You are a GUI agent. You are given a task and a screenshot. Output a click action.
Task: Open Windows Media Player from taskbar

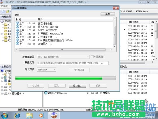click(x=41, y=115)
